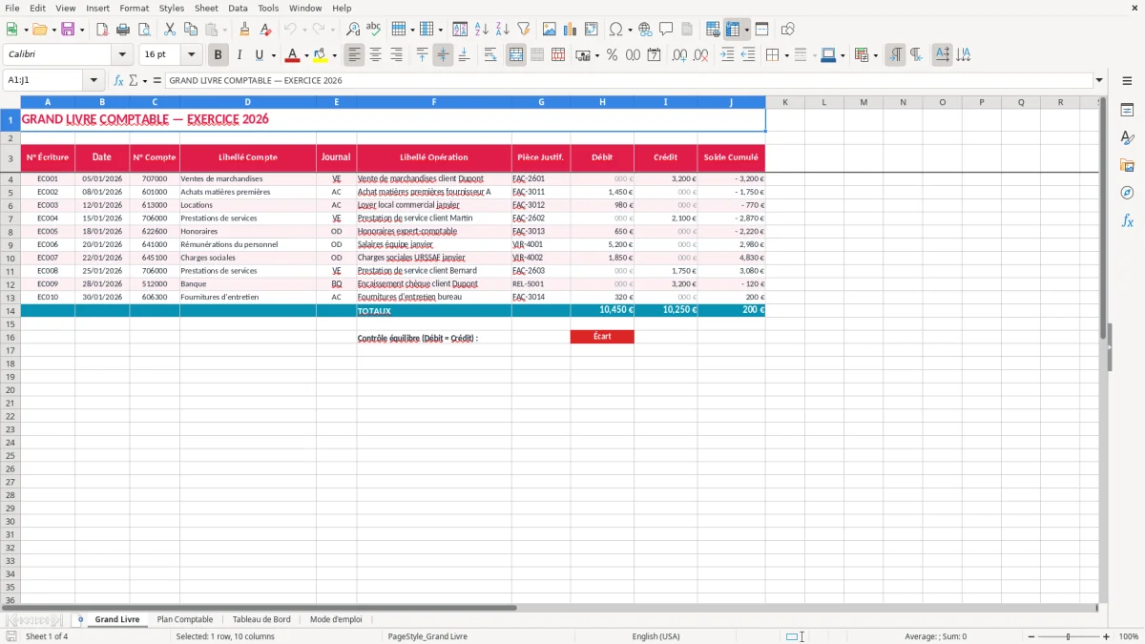The height and width of the screenshot is (644, 1145).
Task: Open the Format menu
Action: [x=134, y=8]
